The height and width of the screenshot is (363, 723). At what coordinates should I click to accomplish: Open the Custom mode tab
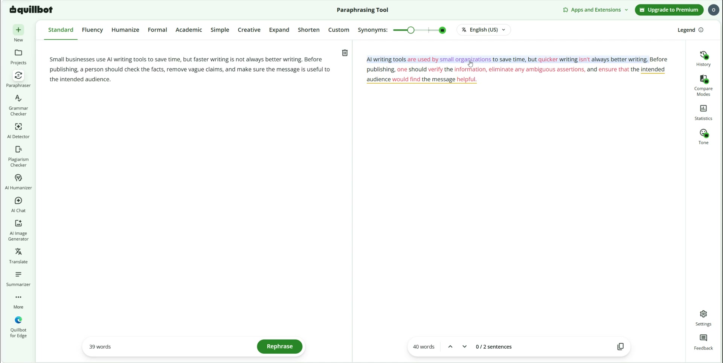pos(339,30)
